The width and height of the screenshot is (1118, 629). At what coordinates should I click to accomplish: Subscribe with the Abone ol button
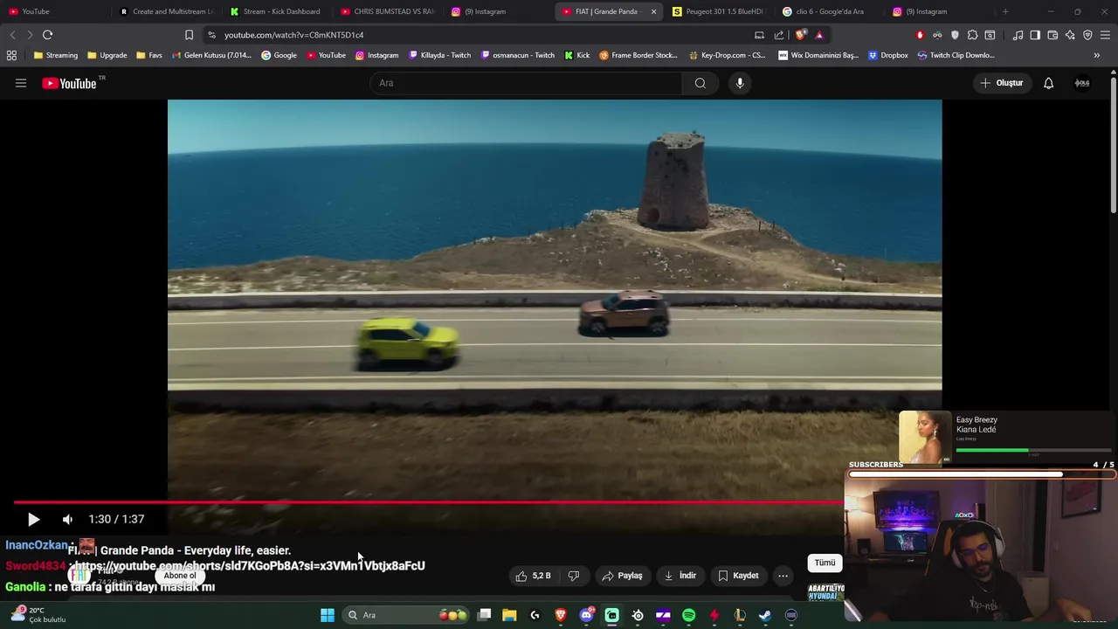click(180, 576)
